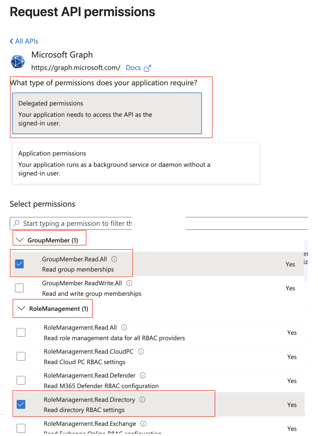Open the Microsoft Graph Docs link
The width and height of the screenshot is (318, 436).
pyautogui.click(x=133, y=68)
